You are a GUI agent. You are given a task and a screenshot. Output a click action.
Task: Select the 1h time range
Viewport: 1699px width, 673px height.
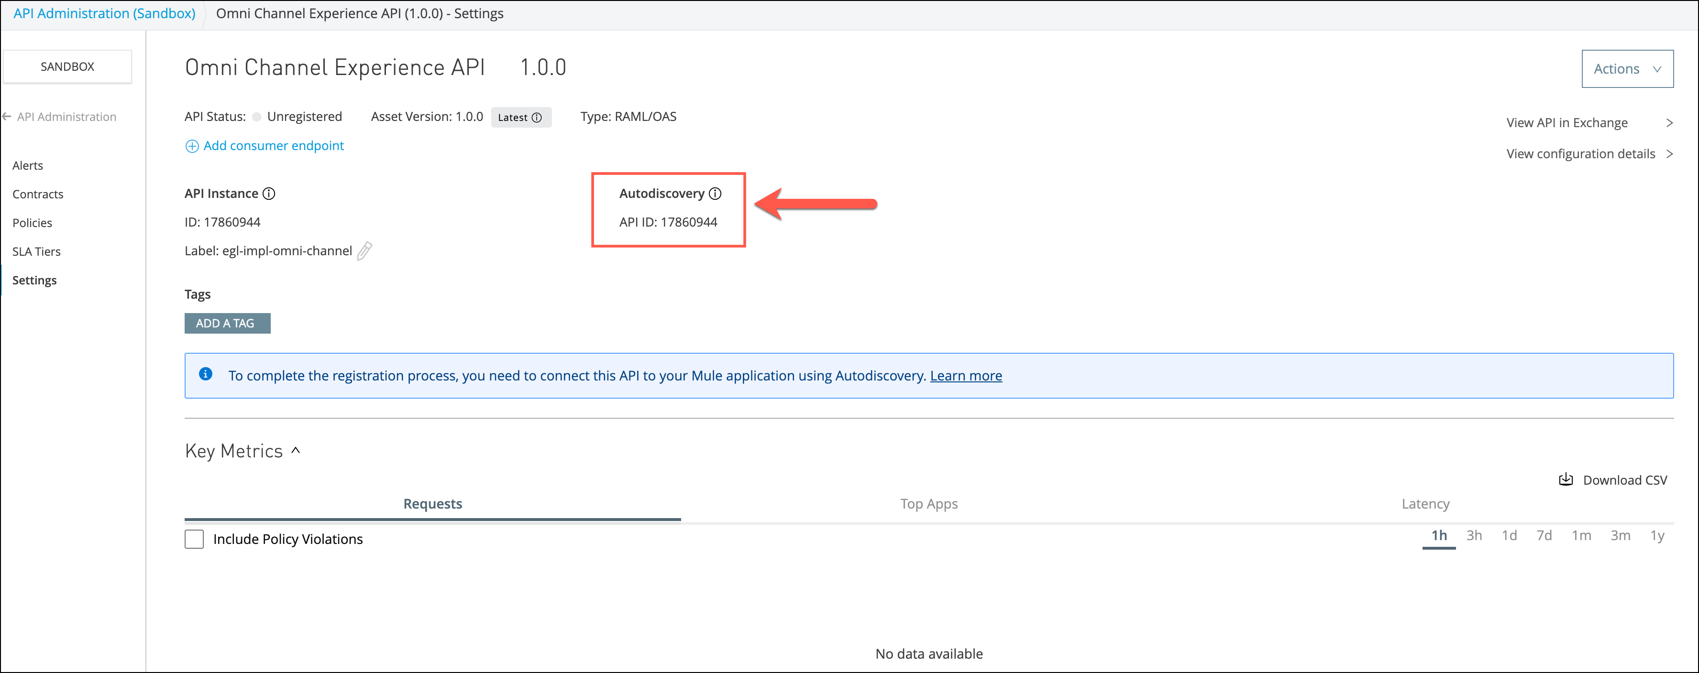1439,536
